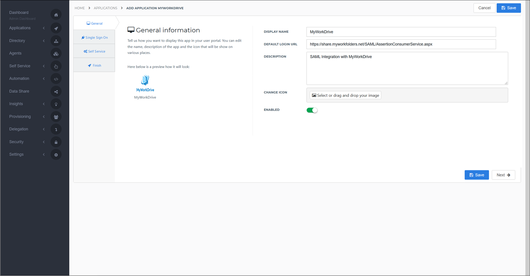The height and width of the screenshot is (276, 530).
Task: Click the Insights lightbulb icon
Action: [x=56, y=104]
